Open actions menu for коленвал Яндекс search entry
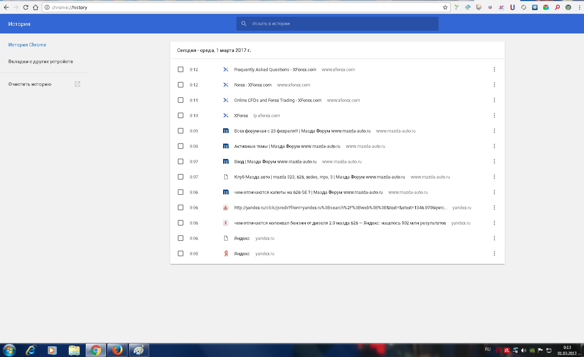The height and width of the screenshot is (357, 584). pyautogui.click(x=494, y=223)
